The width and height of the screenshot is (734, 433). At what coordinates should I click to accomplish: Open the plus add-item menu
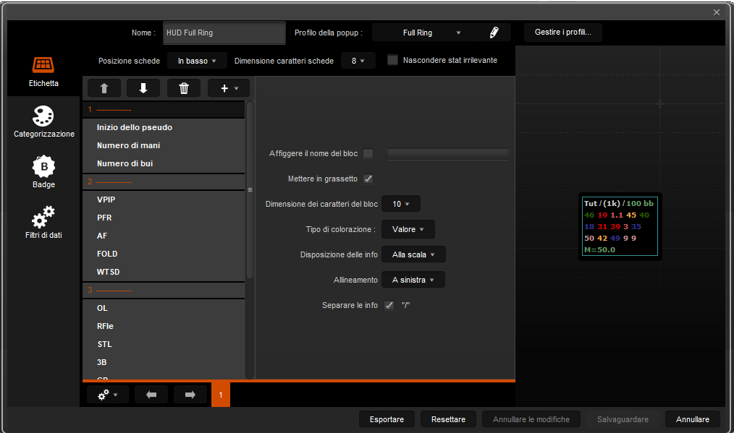click(x=229, y=88)
